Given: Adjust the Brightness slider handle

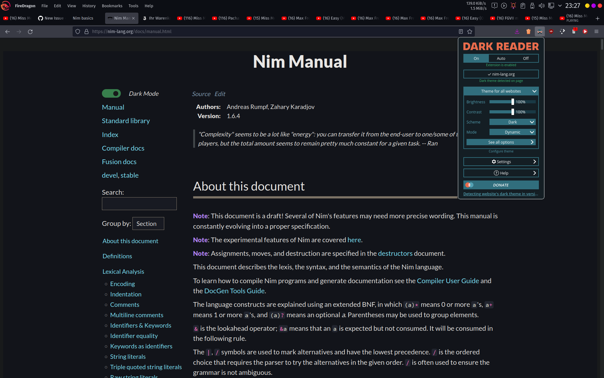Looking at the screenshot, I should 512,102.
